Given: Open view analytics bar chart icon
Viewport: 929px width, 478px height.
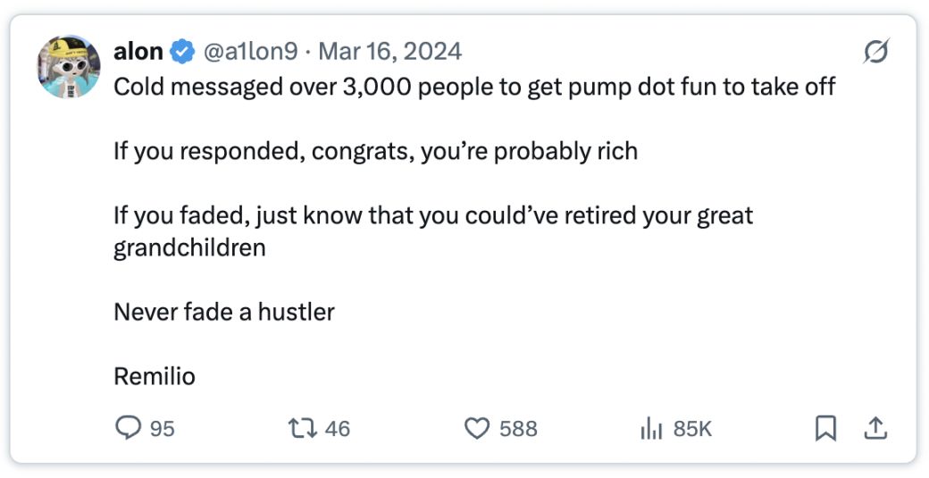Looking at the screenshot, I should 653,429.
